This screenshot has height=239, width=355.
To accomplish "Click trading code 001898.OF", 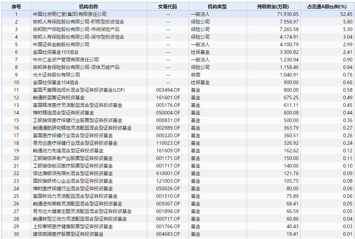I will (168, 211).
